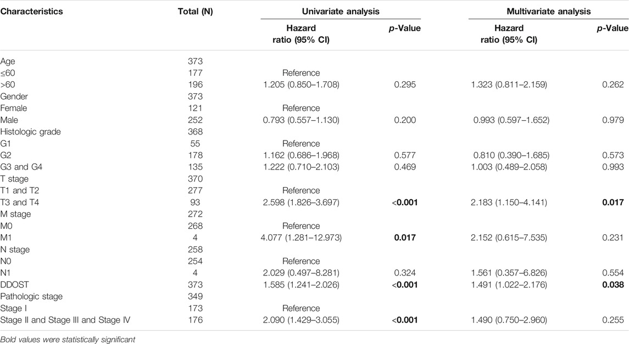Screen dimensions: 629x344
Task: Click the "p-Value" header under Univariate analysis
Action: tap(404, 29)
